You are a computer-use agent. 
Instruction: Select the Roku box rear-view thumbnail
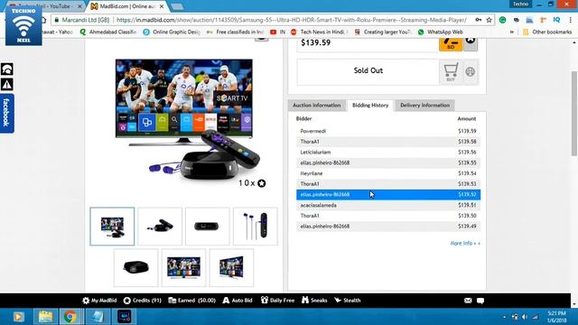pyautogui.click(x=207, y=227)
